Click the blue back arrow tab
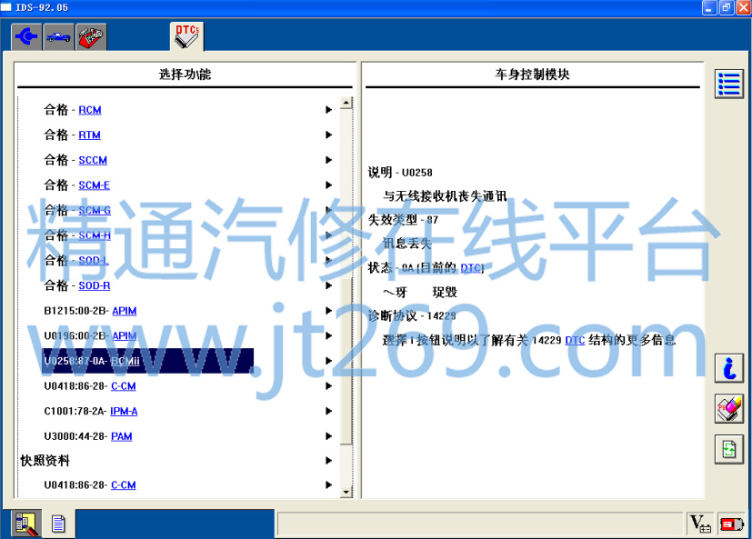The width and height of the screenshot is (752, 539). pyautogui.click(x=26, y=36)
